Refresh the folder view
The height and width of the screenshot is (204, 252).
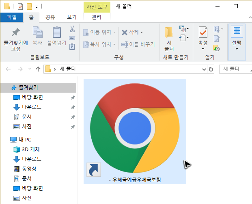click(211, 69)
